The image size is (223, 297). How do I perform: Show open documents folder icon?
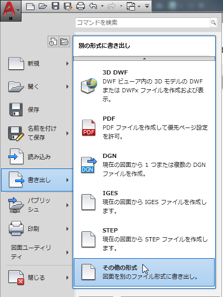(64, 41)
